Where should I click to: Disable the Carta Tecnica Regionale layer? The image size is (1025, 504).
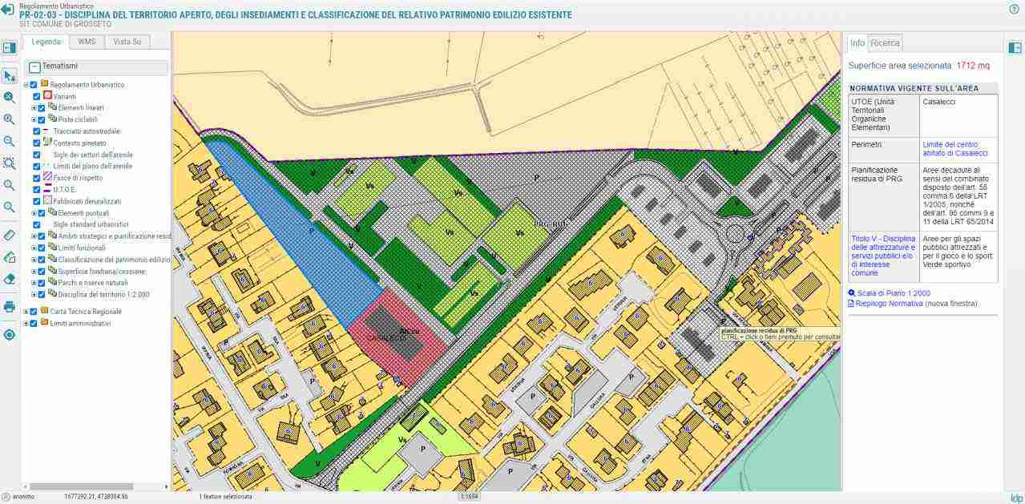pyautogui.click(x=34, y=312)
